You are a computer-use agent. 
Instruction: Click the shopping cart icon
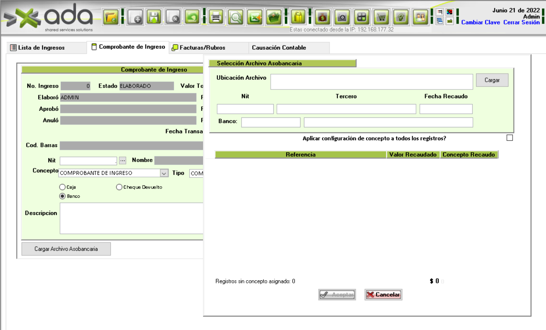[x=381, y=17]
